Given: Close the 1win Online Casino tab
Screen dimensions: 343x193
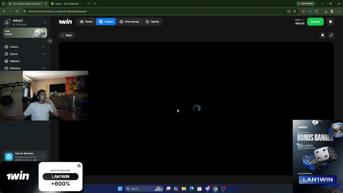Looking at the screenshot, I should [x=46, y=4].
